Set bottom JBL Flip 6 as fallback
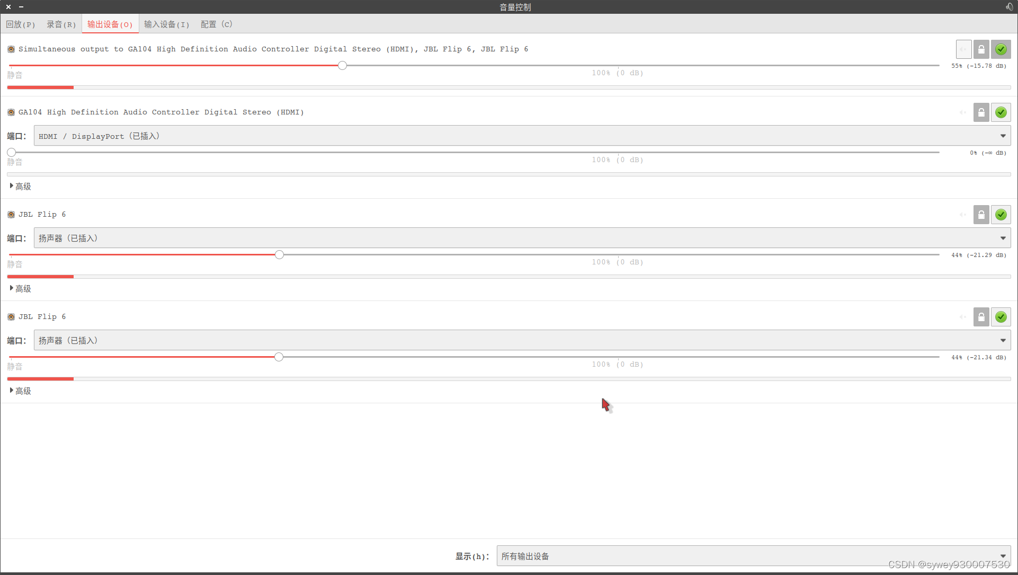The image size is (1018, 575). pyautogui.click(x=1001, y=317)
